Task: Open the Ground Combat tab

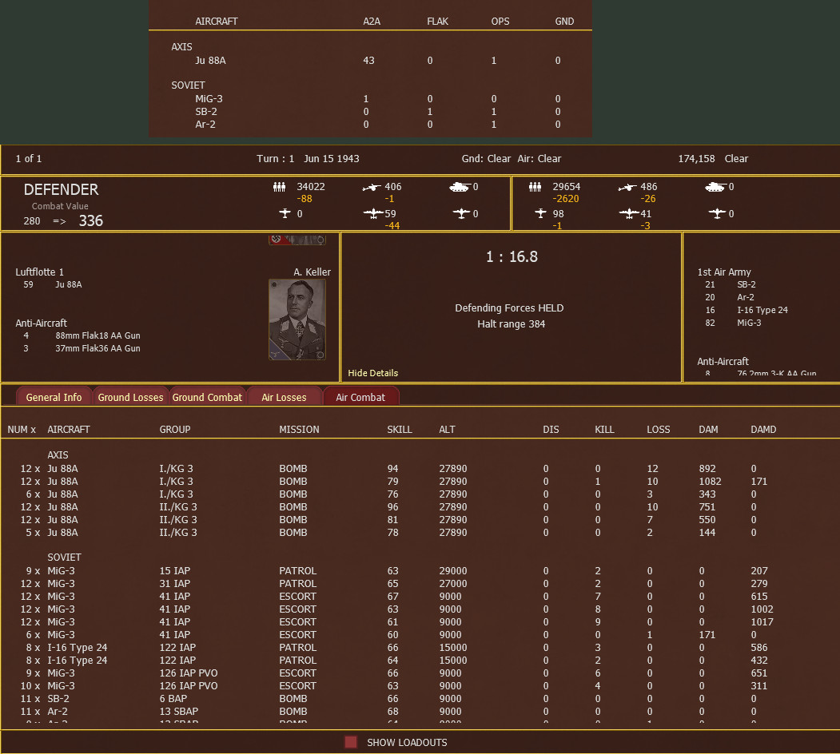Action: 207,397
